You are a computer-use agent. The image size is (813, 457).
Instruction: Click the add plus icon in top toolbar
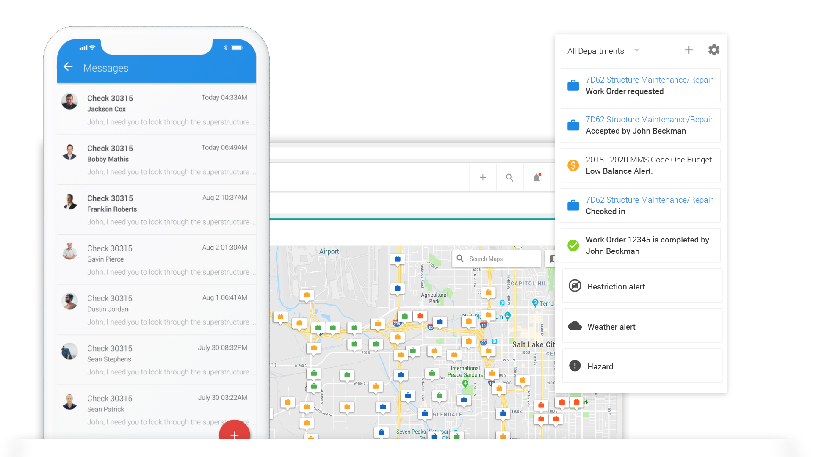click(483, 178)
